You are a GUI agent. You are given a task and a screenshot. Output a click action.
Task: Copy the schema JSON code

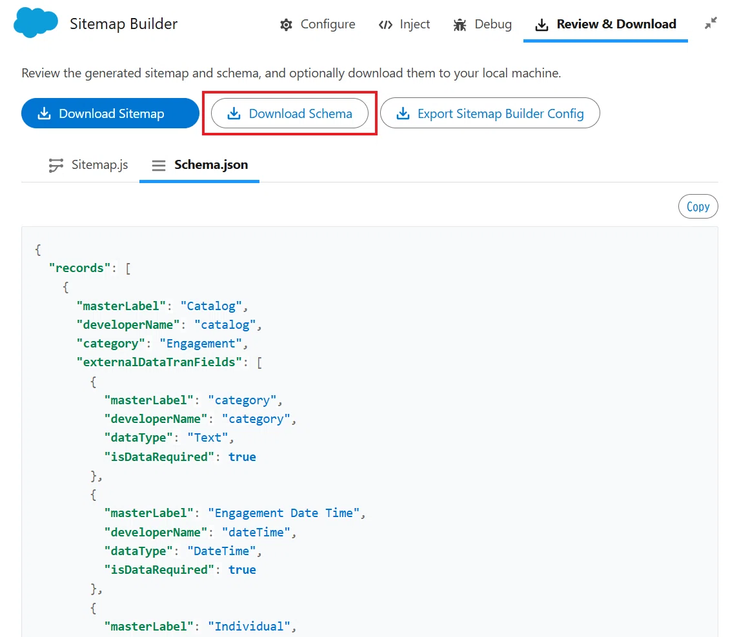(698, 206)
